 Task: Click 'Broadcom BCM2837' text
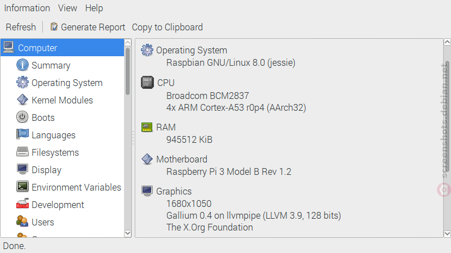click(x=207, y=96)
